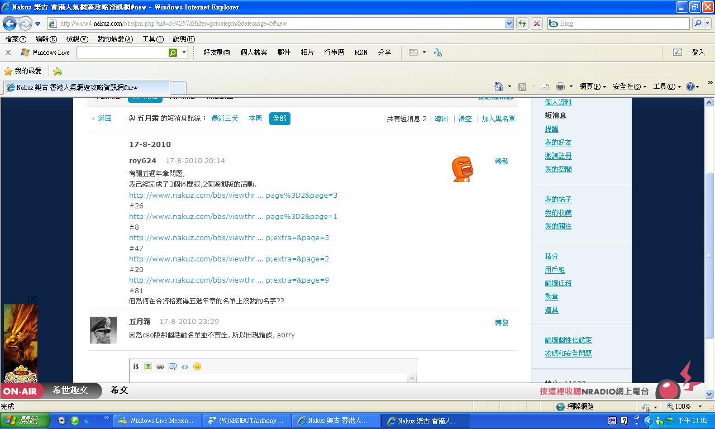The width and height of the screenshot is (715, 429).
Task: Switch filter to 本周
Action: pyautogui.click(x=255, y=118)
